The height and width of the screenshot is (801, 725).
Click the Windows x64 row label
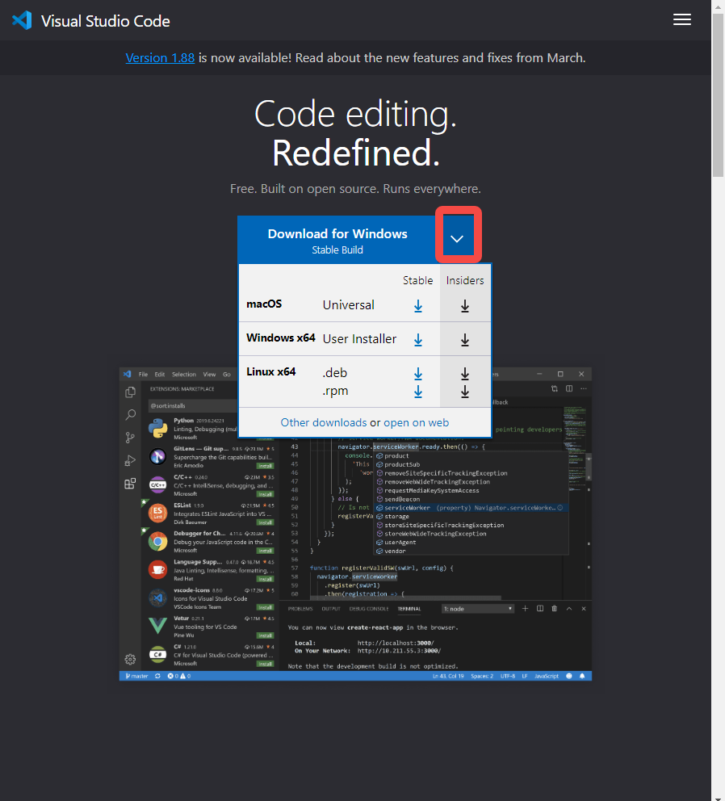pos(280,338)
